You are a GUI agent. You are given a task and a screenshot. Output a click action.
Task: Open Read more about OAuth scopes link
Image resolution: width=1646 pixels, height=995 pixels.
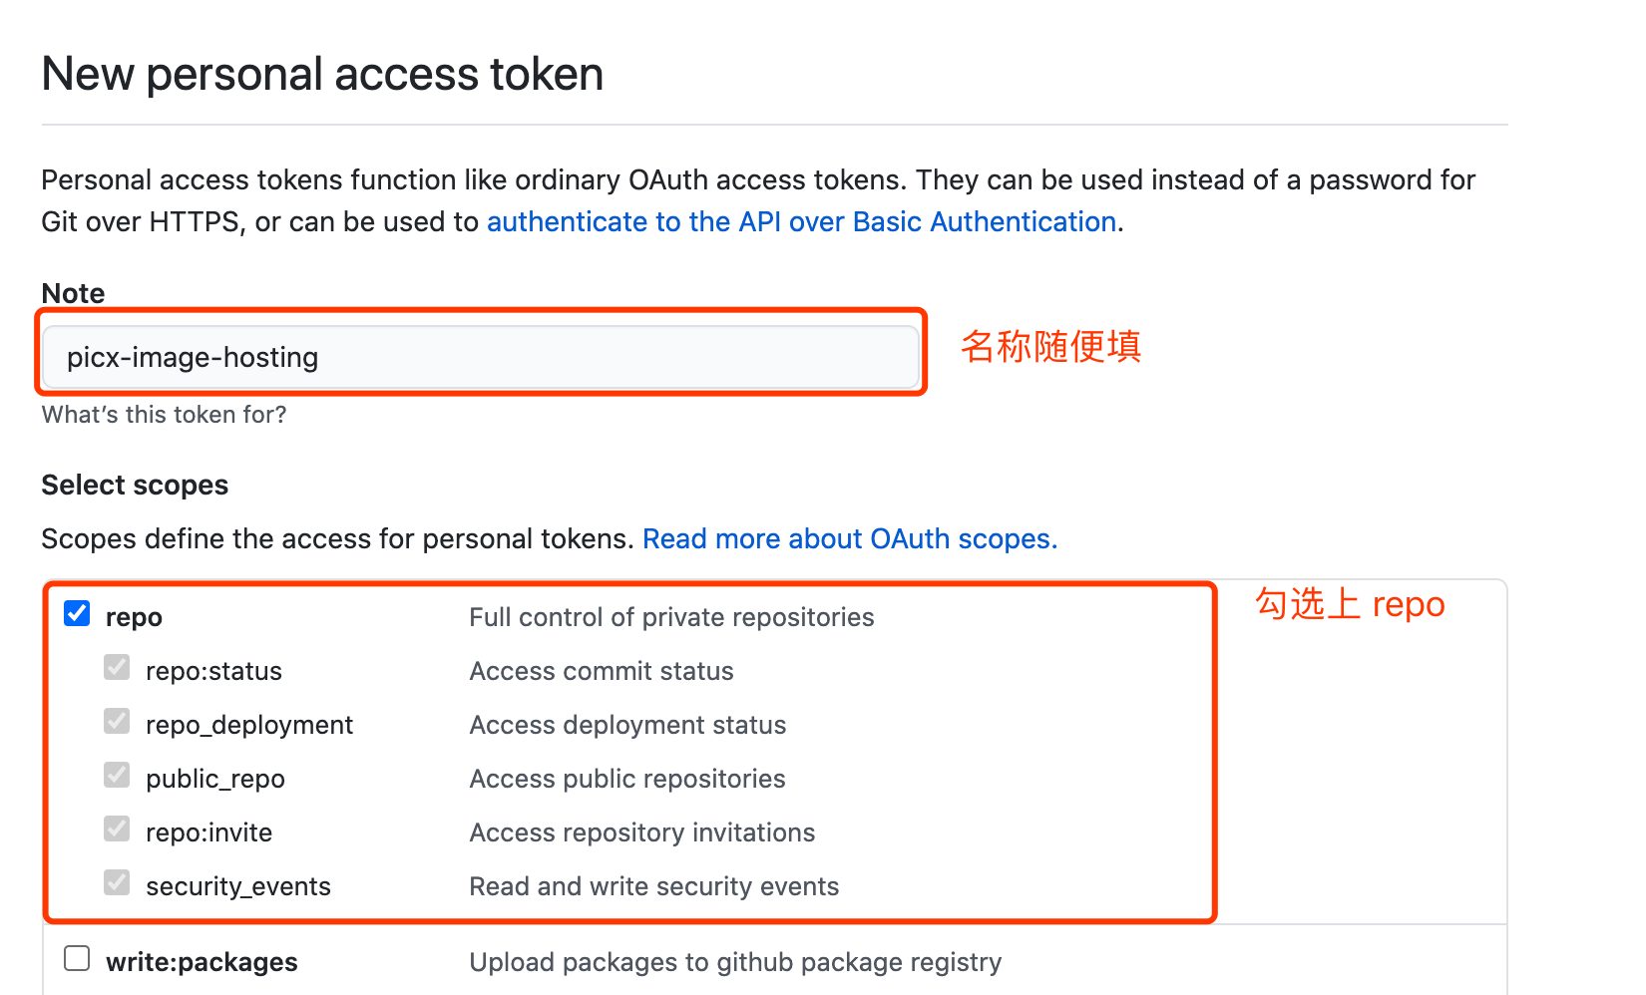[849, 539]
